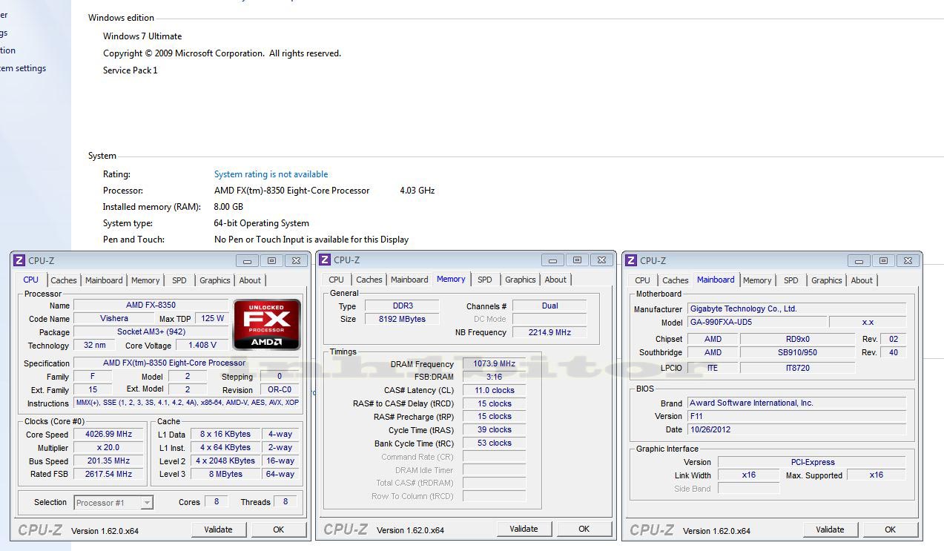Click the CPU-Z icon in the right window's title bar
944x551 pixels.
coord(631,260)
